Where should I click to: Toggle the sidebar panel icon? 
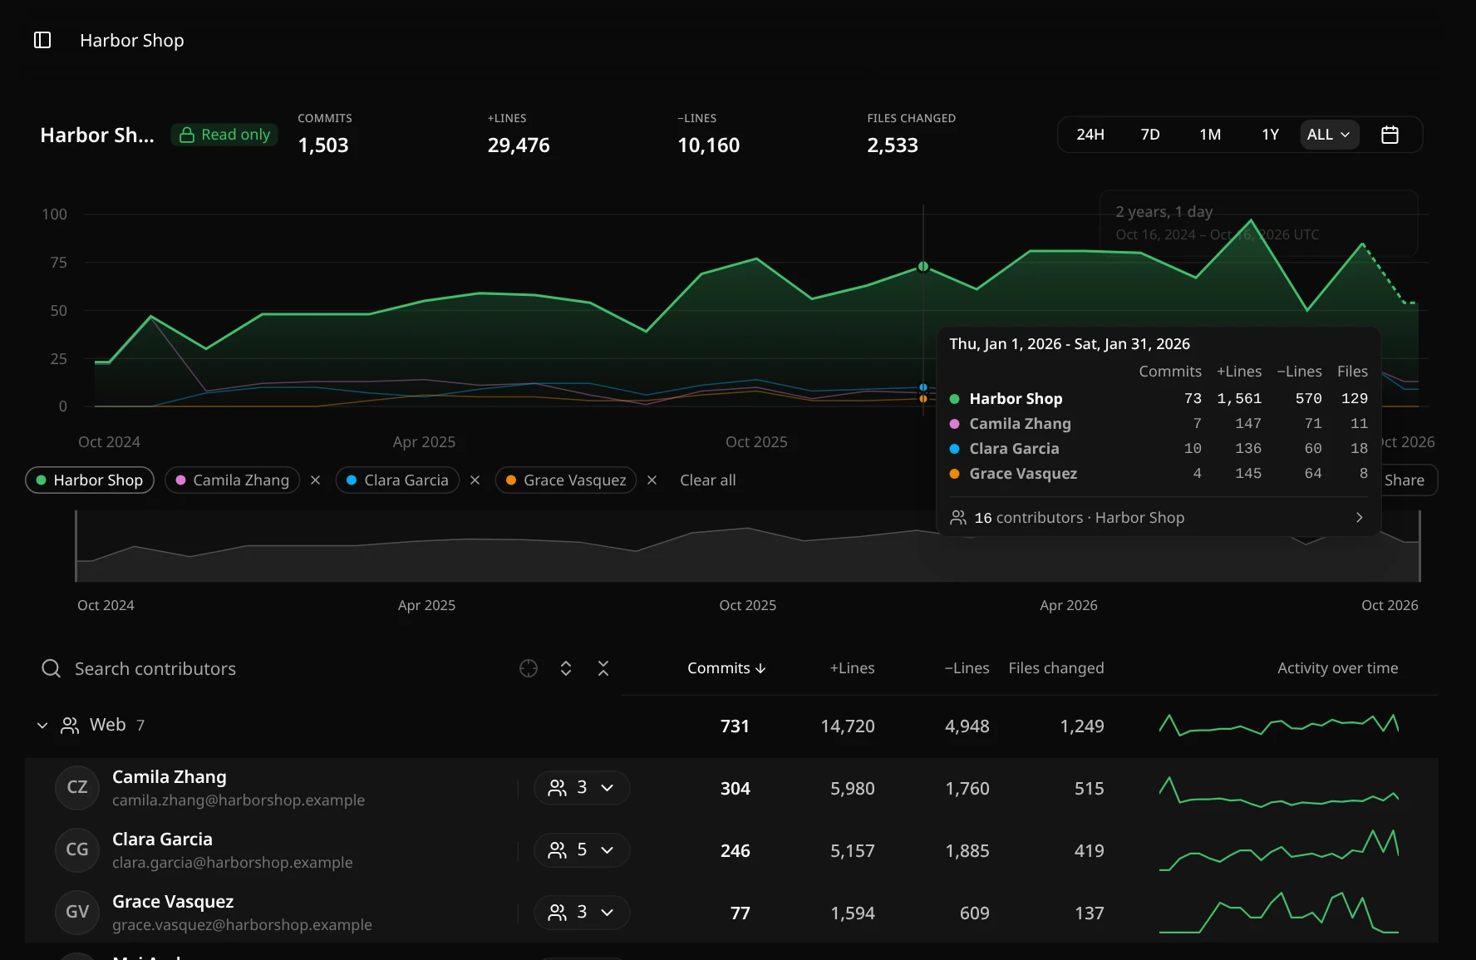42,40
